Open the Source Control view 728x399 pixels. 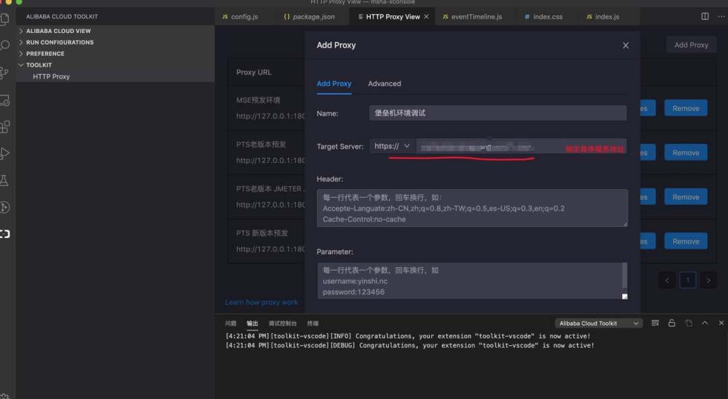[x=5, y=73]
